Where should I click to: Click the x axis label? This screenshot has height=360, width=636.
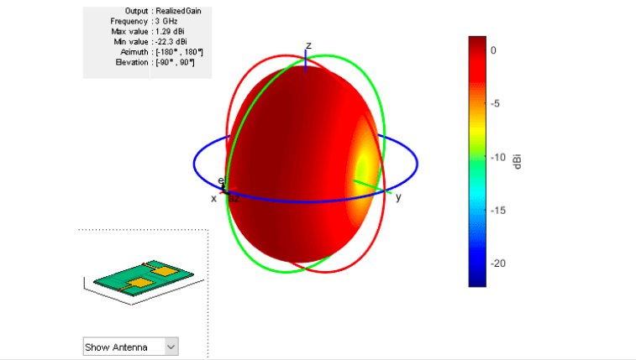point(213,198)
